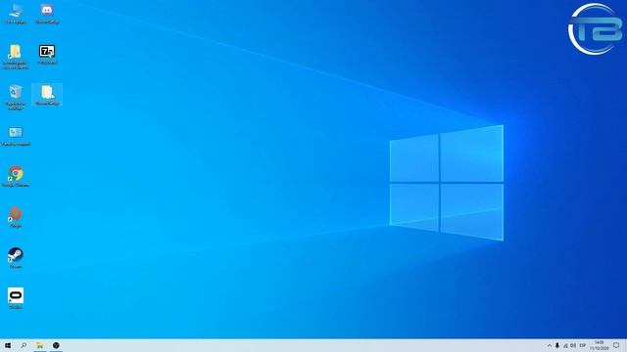Screen dimensions: 627x352
Task: Select the orange Origin desktop shortcut
Action: [16, 217]
